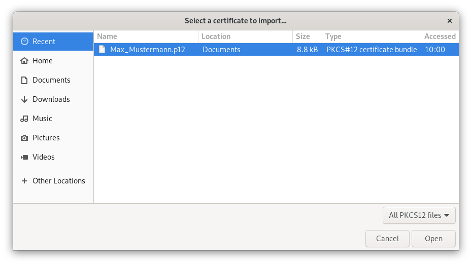The height and width of the screenshot is (265, 472).
Task: Click the Max_Mustermann.p12 file icon
Action: point(102,50)
